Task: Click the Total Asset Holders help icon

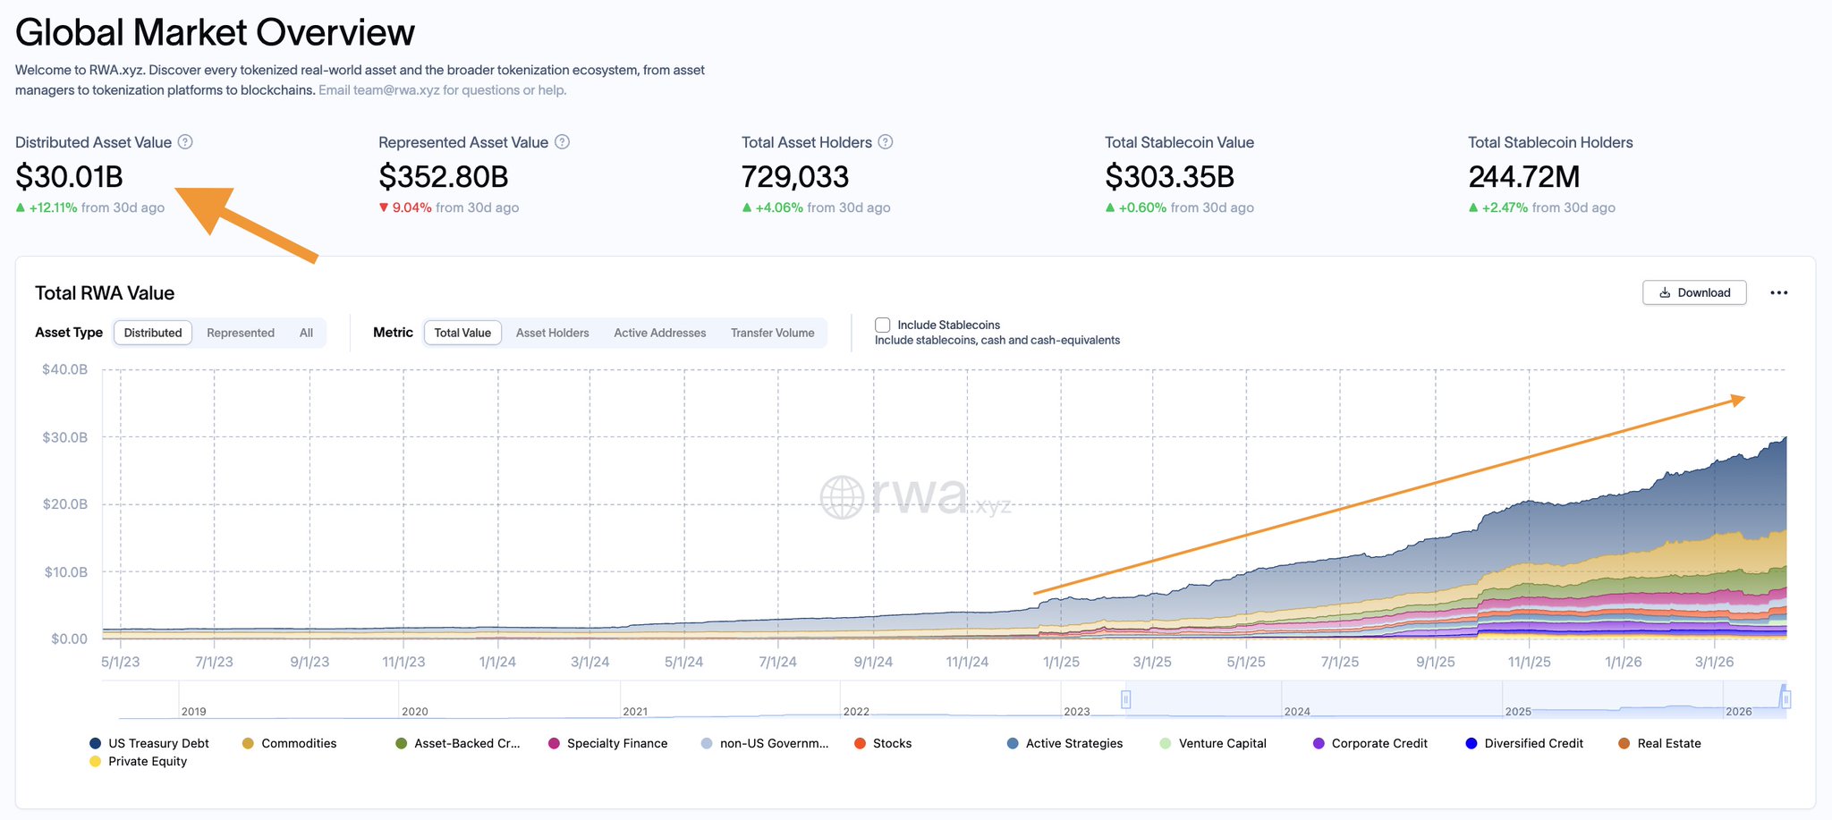Action: pos(886,142)
